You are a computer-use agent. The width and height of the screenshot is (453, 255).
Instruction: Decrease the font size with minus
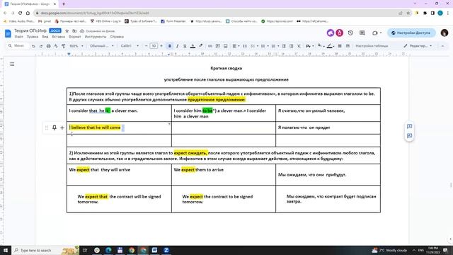pos(147,46)
